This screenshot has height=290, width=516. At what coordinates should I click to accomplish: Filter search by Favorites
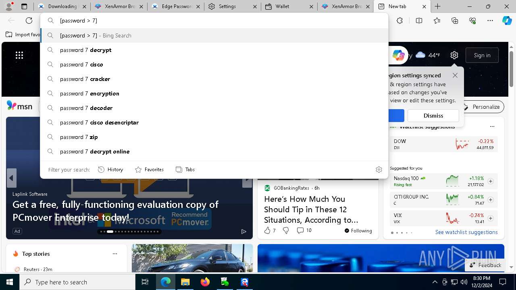click(x=149, y=170)
